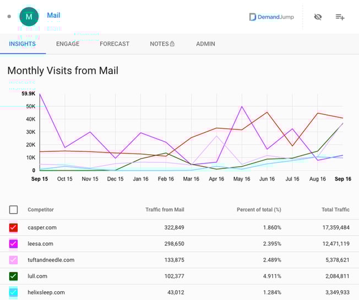Click helixsleep.com competitor name

46,292
